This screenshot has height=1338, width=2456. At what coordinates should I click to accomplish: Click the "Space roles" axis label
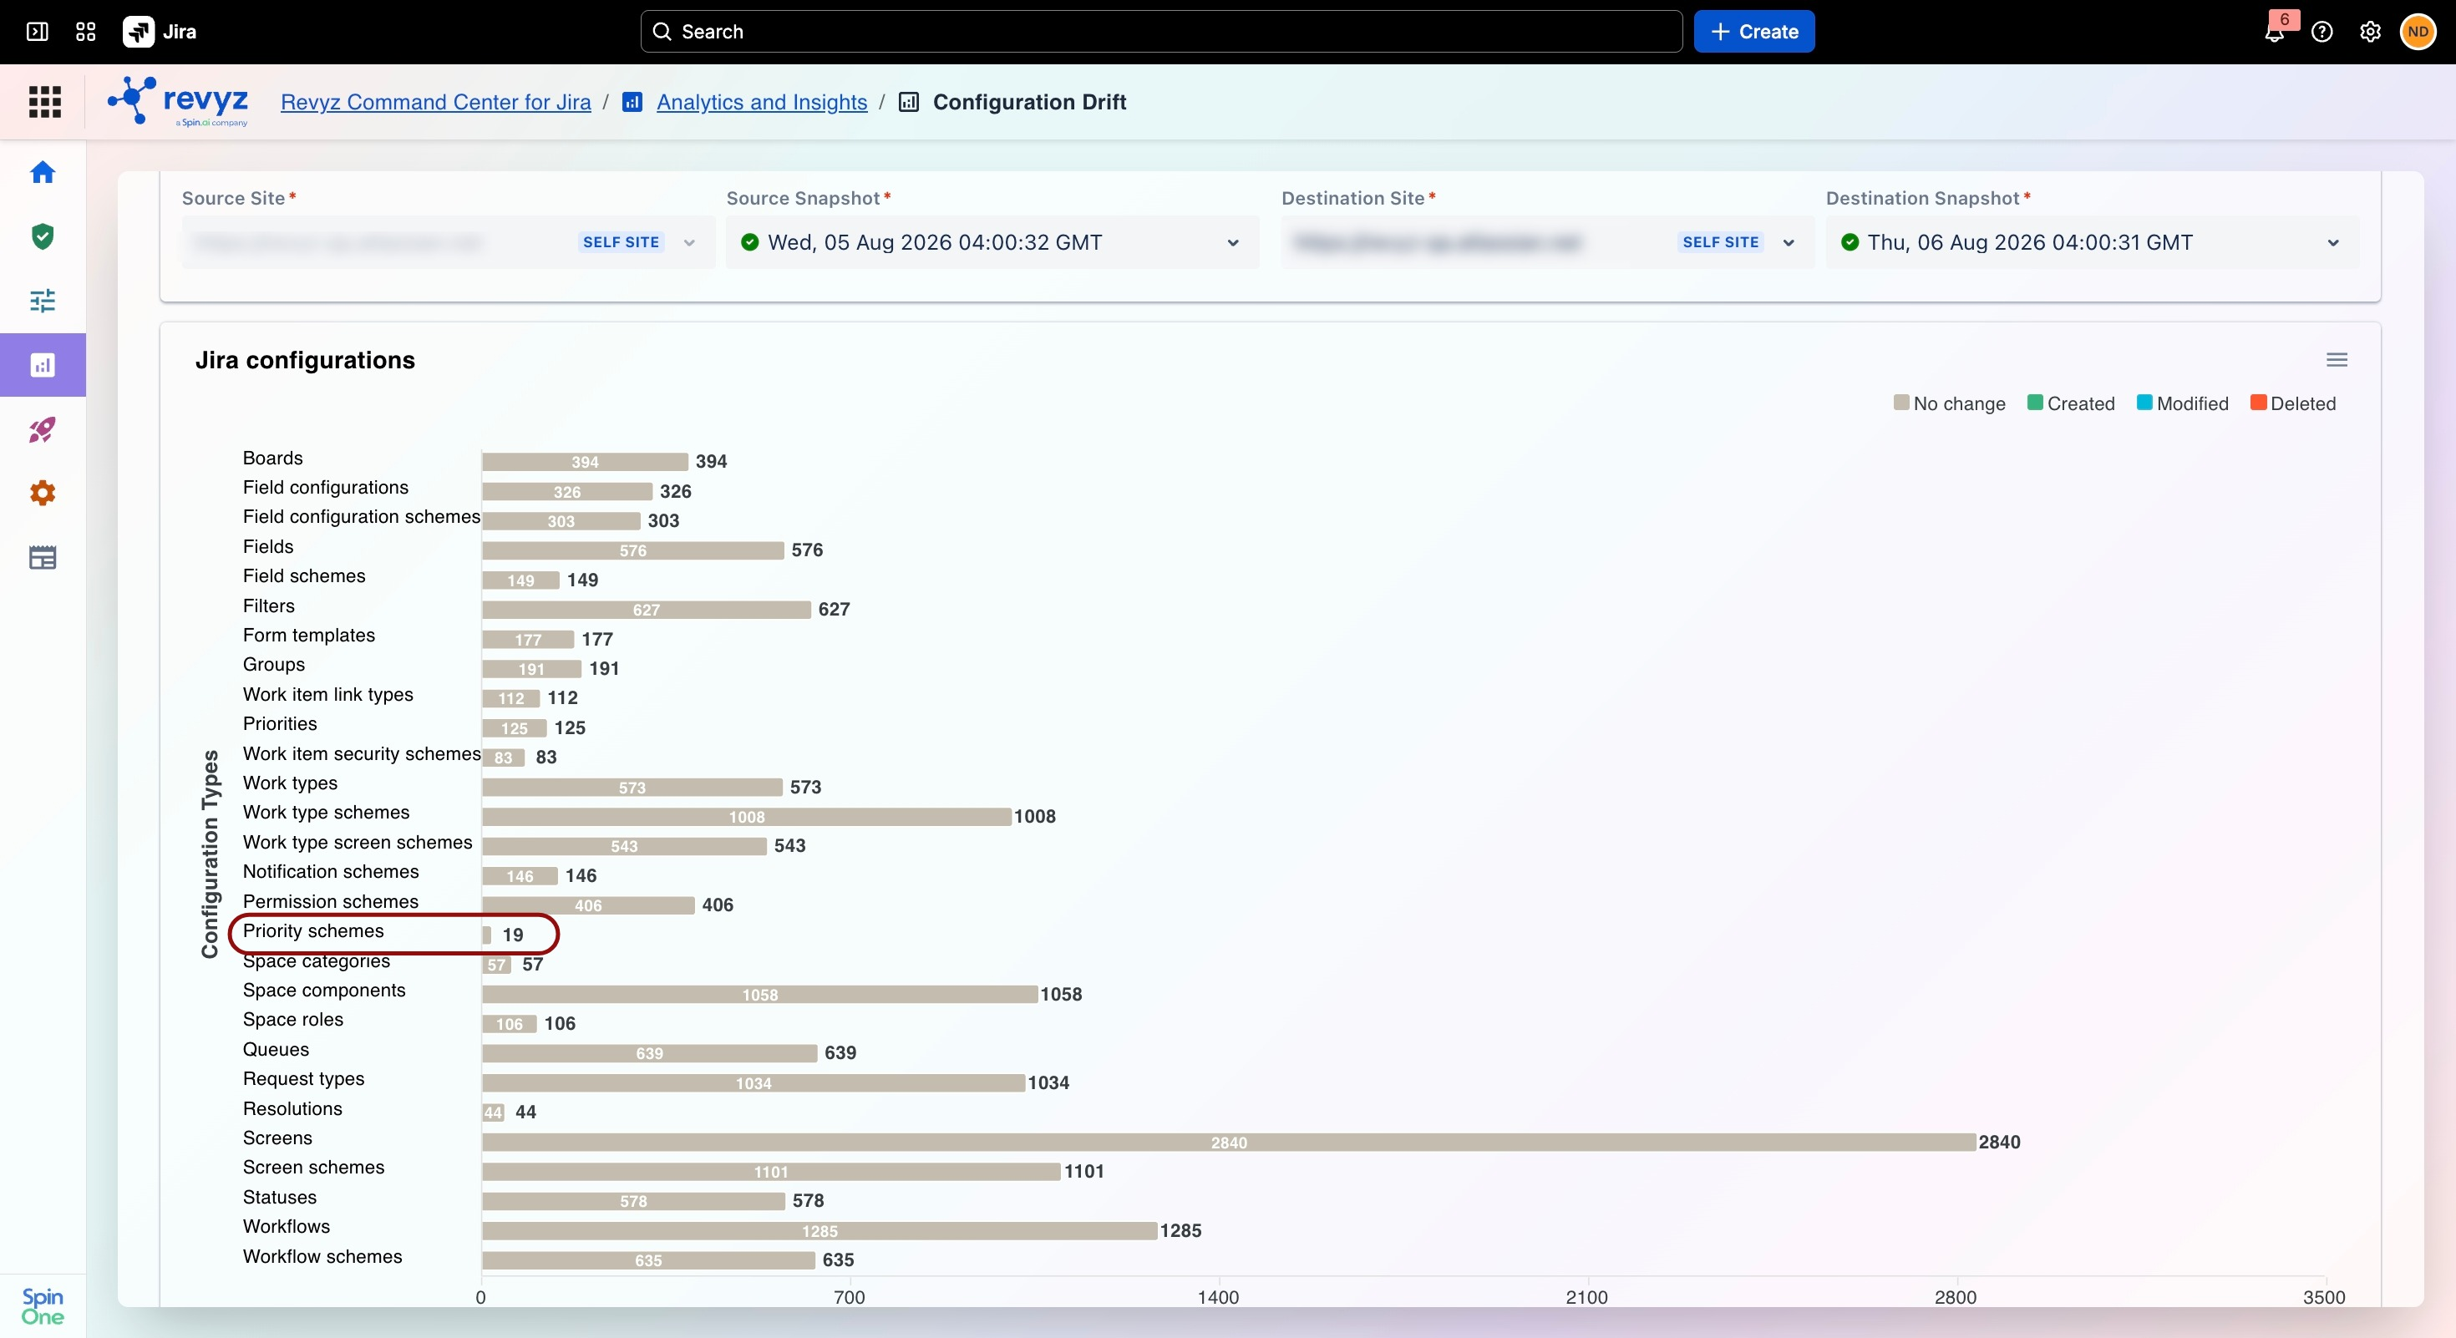pyautogui.click(x=292, y=1020)
